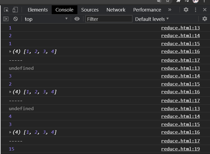Open last reduce.html:17 source link
Screen dimensions: 210x154
coord(181,141)
